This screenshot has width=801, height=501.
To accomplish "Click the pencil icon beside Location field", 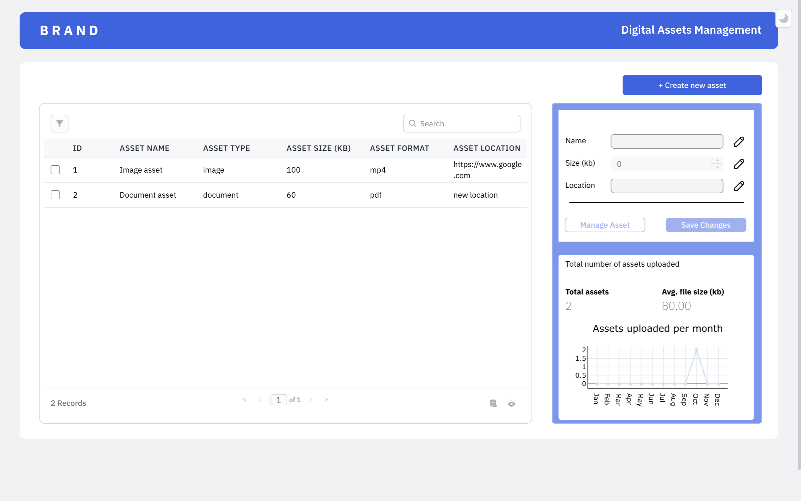I will point(739,186).
